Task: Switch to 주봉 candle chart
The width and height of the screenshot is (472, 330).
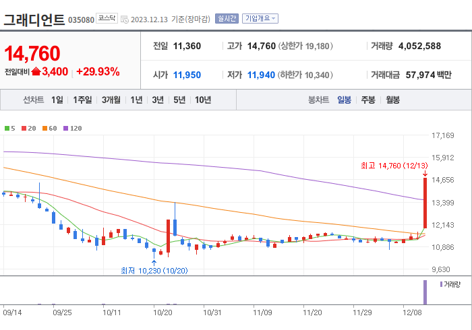Action: click(x=368, y=100)
